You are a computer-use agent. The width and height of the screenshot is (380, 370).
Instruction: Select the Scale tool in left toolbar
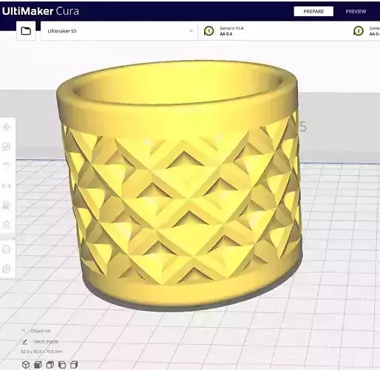tap(7, 147)
